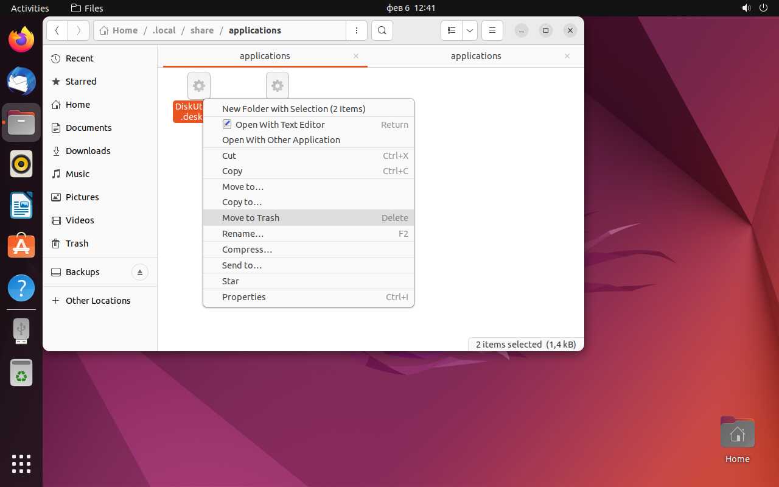Choose Cut from the context menu
Screen dimensions: 779x487
[x=309, y=156]
